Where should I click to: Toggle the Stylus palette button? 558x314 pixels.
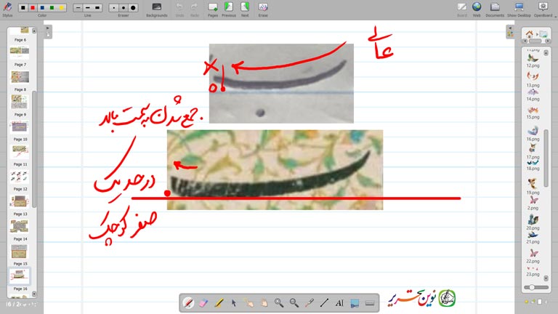click(x=7, y=7)
